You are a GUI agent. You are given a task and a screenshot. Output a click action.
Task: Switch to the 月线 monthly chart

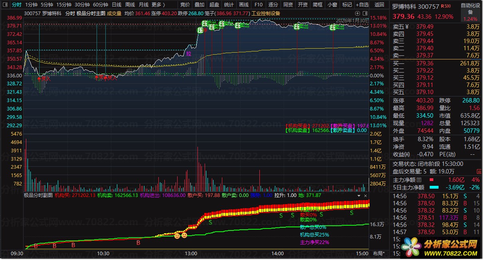tap(144, 5)
